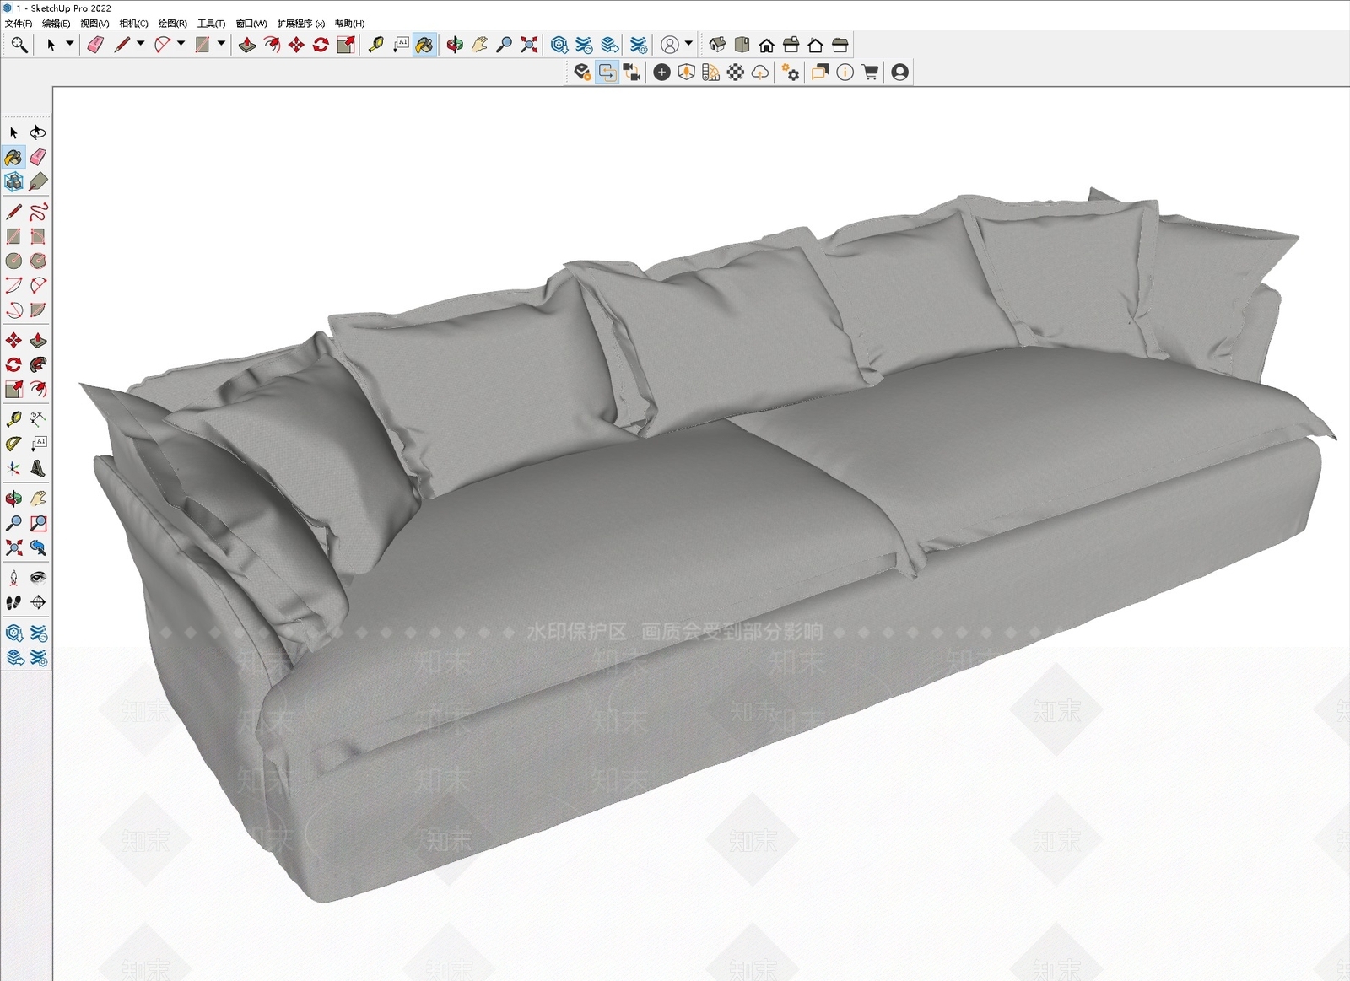Open the 扩展程序(x) menu
This screenshot has width=1350, height=981.
[x=301, y=24]
